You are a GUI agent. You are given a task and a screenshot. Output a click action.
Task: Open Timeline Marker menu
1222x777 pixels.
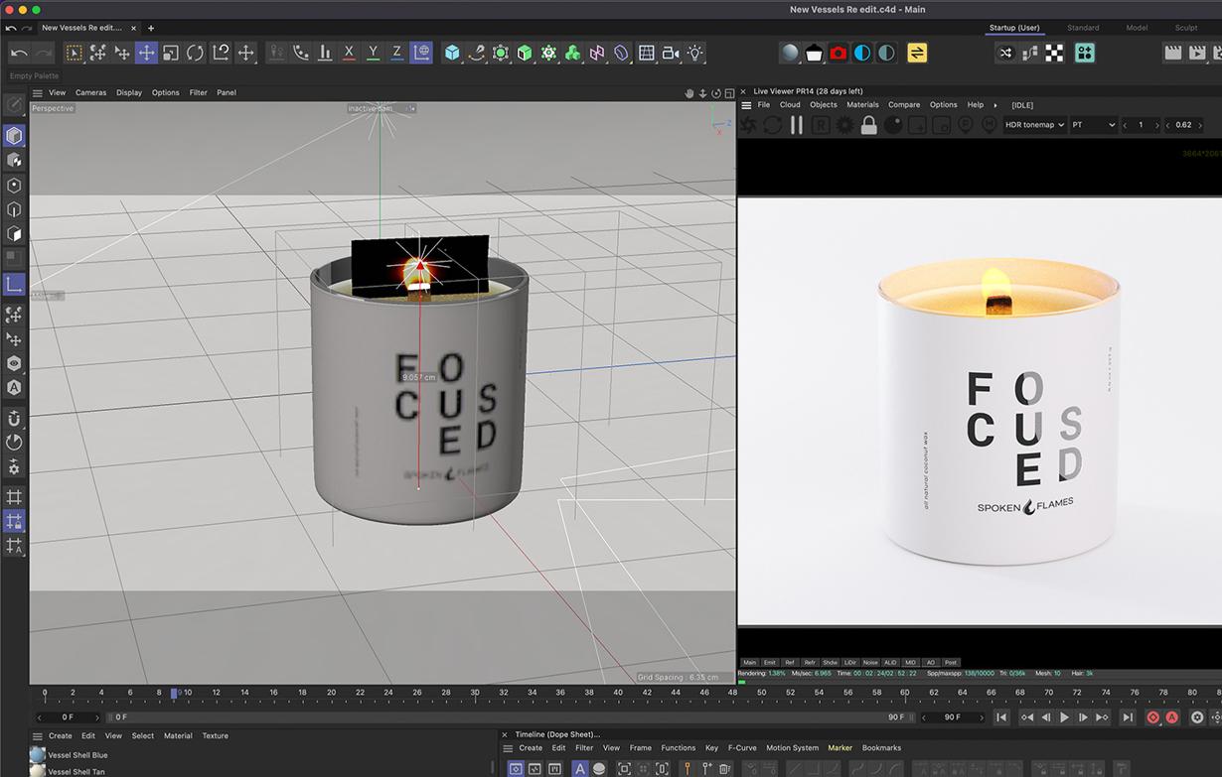coord(840,748)
